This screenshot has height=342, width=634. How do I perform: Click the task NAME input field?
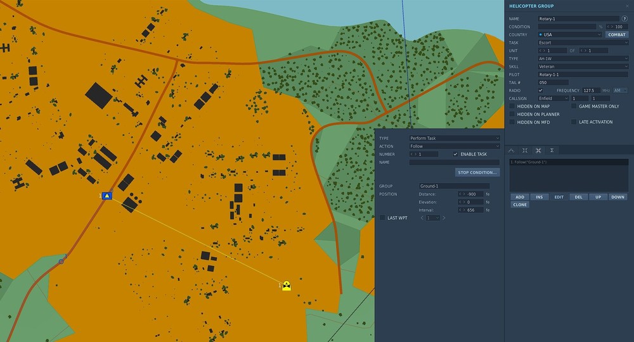[455, 162]
